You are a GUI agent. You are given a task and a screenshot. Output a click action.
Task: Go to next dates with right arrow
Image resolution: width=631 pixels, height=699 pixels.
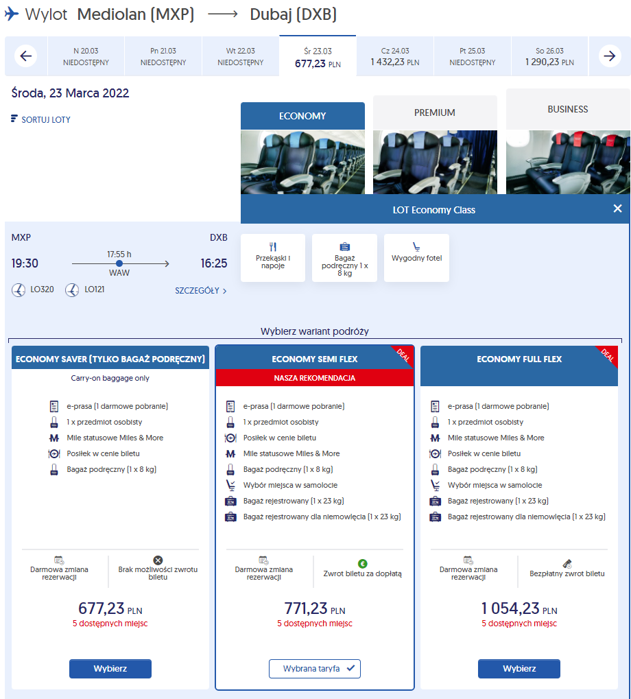[x=609, y=56]
